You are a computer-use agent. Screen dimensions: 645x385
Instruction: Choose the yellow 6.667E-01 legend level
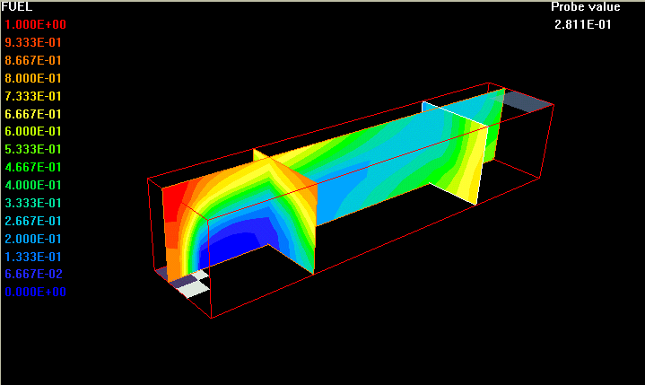35,114
